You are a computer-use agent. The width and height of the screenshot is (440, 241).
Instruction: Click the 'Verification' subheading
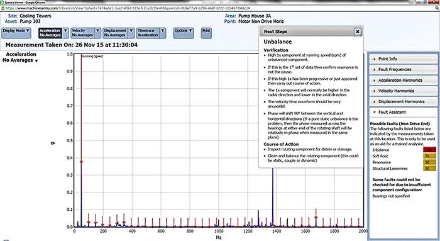(276, 50)
